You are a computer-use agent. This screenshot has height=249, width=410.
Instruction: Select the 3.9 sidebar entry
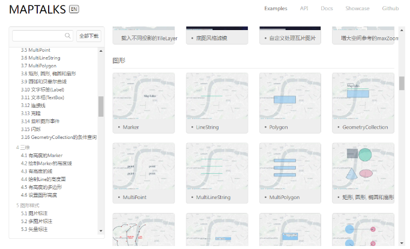click(44, 82)
